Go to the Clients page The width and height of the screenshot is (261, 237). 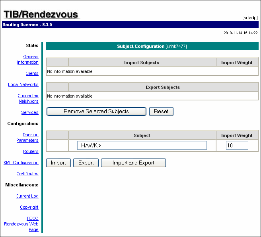pos(32,73)
